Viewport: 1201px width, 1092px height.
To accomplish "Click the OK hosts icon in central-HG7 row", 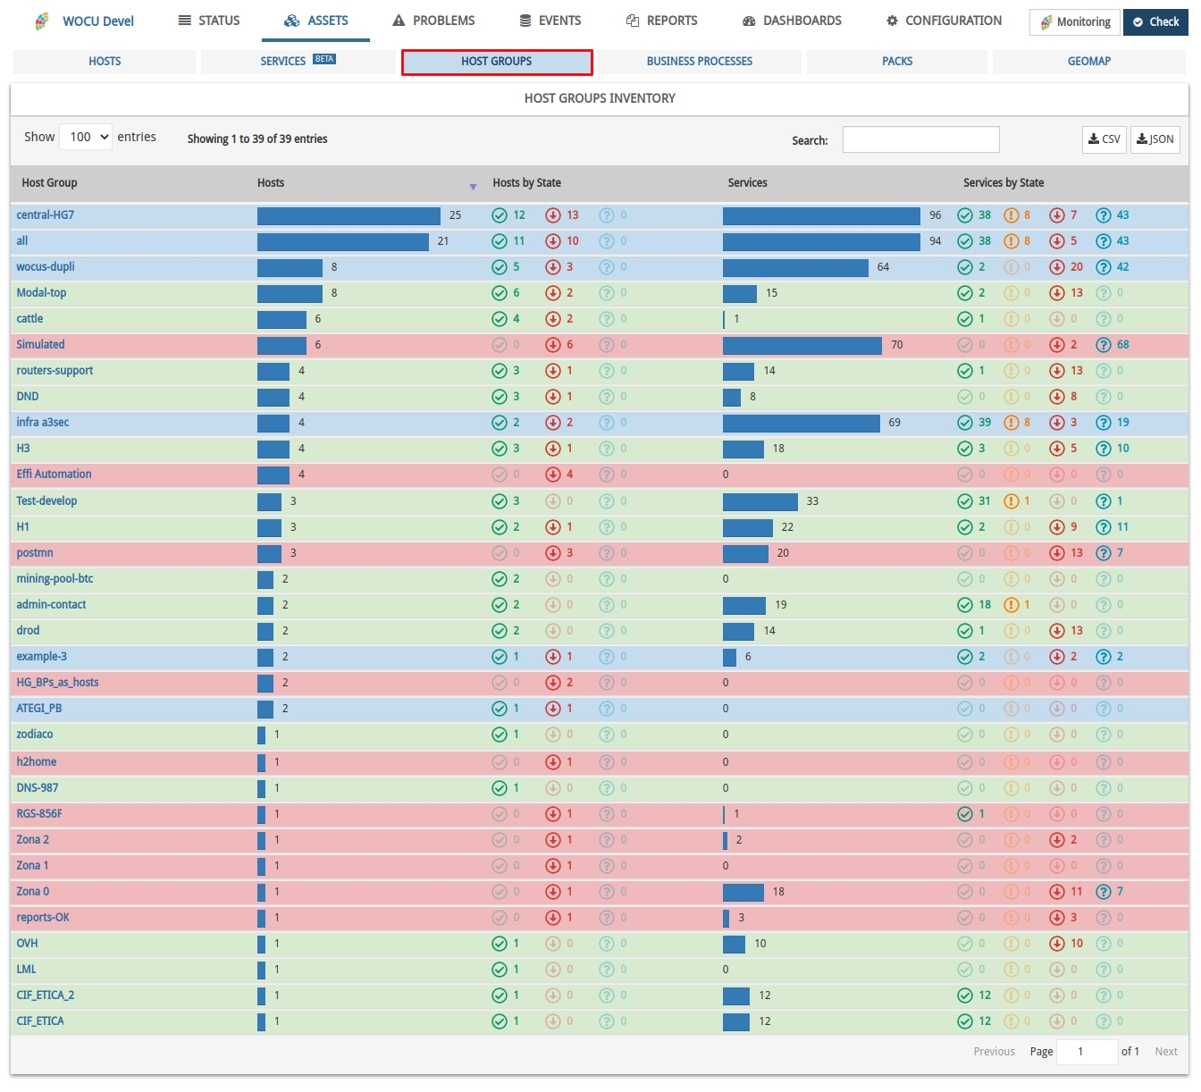I will (500, 215).
